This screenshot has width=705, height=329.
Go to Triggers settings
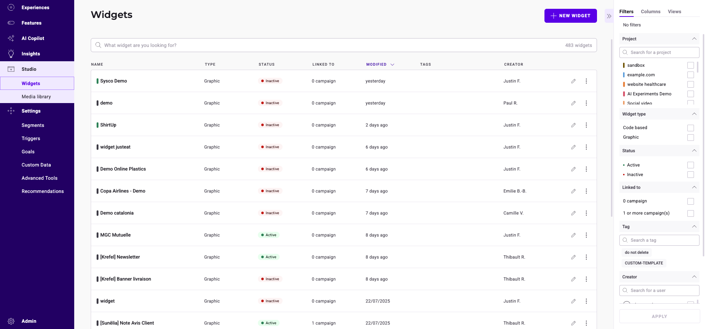point(31,139)
